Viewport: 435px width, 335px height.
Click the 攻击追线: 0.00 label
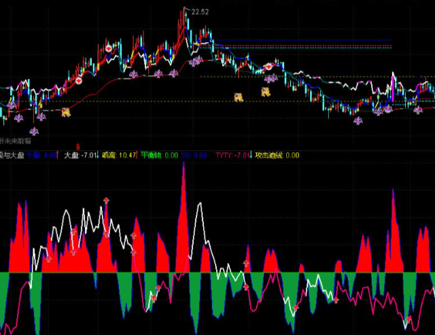277,155
